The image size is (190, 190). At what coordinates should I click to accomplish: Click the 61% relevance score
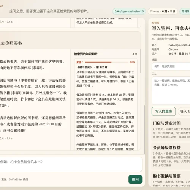pyautogui.click(x=132, y=62)
